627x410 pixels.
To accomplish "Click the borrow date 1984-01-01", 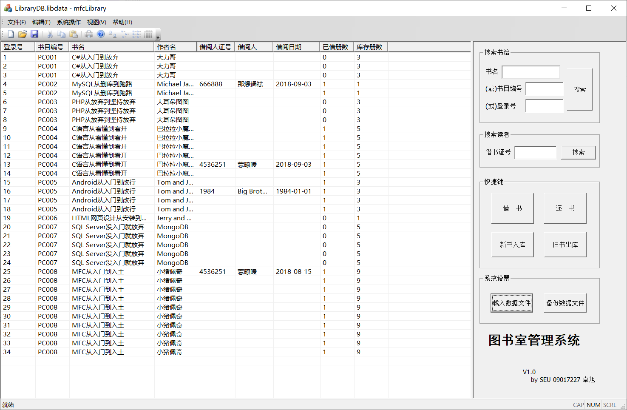I will click(x=294, y=191).
